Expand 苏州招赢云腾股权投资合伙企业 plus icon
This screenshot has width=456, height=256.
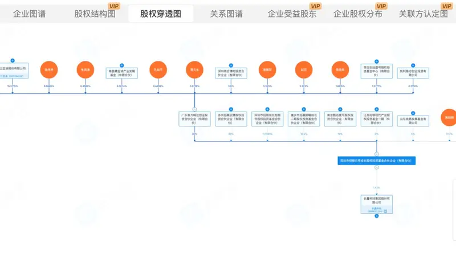click(231, 109)
